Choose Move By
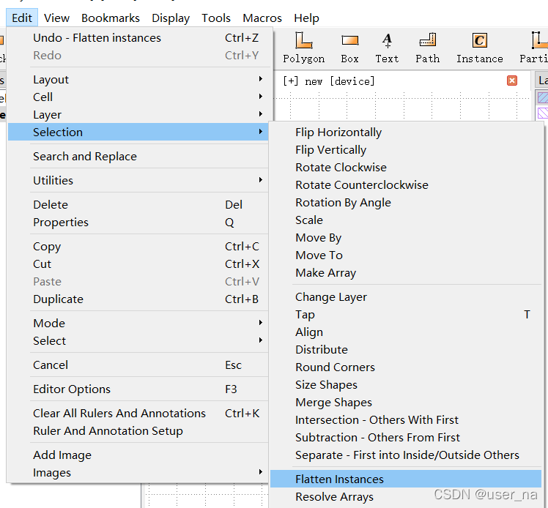 pos(405,237)
